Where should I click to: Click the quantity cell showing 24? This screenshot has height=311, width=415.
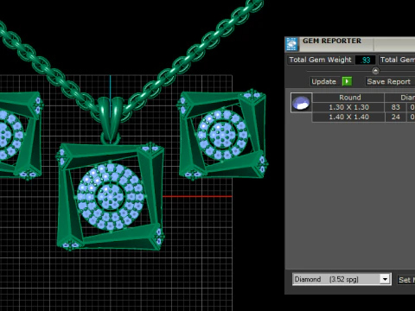pos(395,117)
